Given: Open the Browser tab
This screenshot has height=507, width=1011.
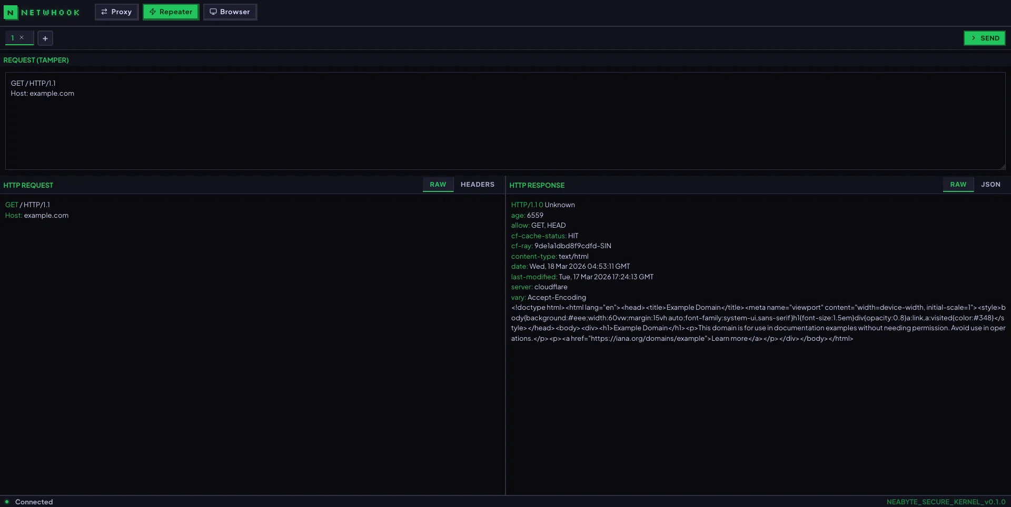Looking at the screenshot, I should click(230, 12).
